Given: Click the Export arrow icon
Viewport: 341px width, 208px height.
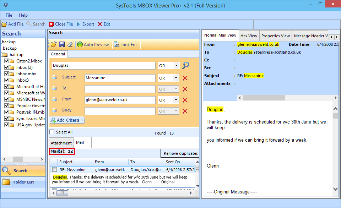Looking at the screenshot, I should coord(79,24).
